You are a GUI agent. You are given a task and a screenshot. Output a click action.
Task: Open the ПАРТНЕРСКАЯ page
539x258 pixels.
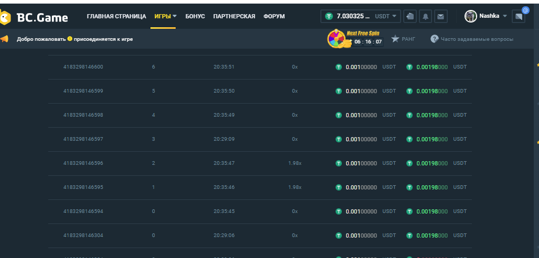[x=234, y=16]
